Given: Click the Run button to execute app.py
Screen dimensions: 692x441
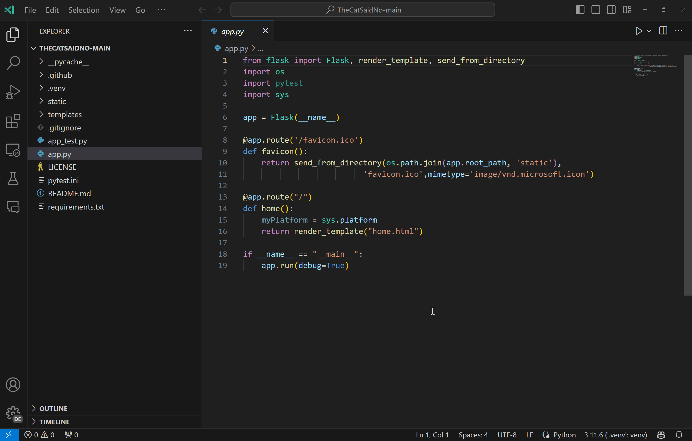Looking at the screenshot, I should tap(639, 31).
